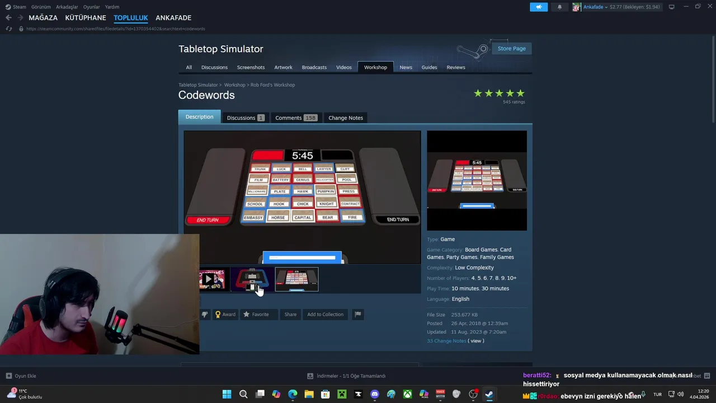
Task: Select the word-grid board gallery thumbnail
Action: tap(297, 279)
